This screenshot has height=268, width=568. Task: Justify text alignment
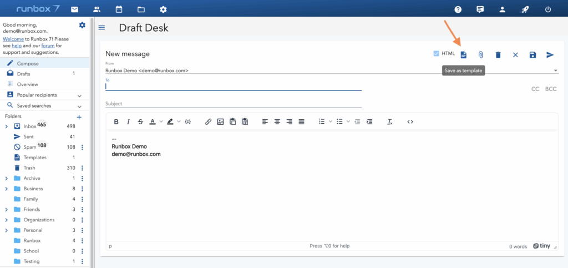[x=301, y=122]
